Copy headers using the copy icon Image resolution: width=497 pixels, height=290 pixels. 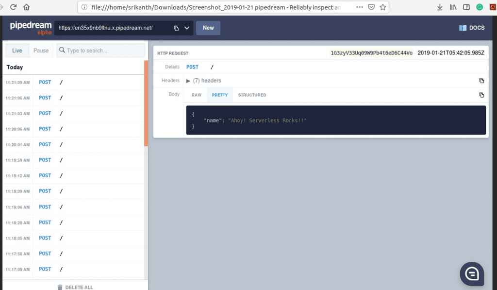[481, 81]
